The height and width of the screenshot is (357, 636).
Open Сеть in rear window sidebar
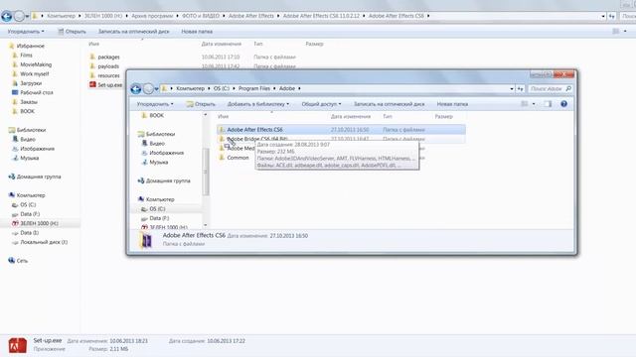coord(22,261)
